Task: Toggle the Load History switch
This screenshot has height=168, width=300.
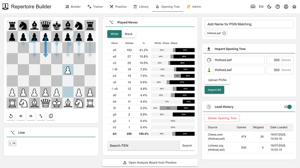Action: click(288, 107)
